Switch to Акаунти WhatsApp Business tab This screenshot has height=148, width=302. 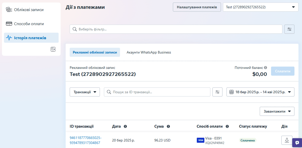(149, 52)
